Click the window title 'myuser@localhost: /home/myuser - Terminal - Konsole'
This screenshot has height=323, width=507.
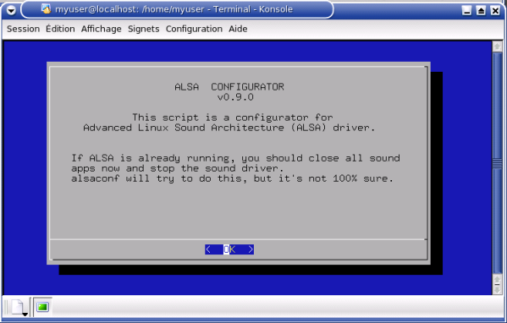point(174,9)
